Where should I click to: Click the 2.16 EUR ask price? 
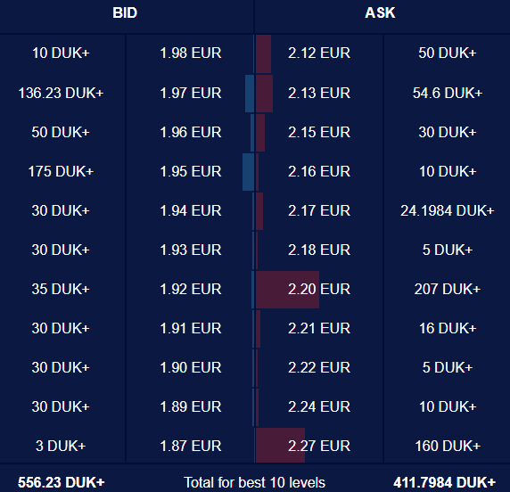click(319, 171)
